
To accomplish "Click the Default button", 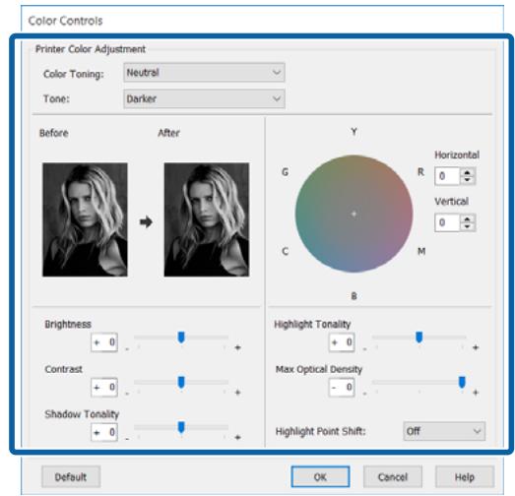I will (71, 476).
